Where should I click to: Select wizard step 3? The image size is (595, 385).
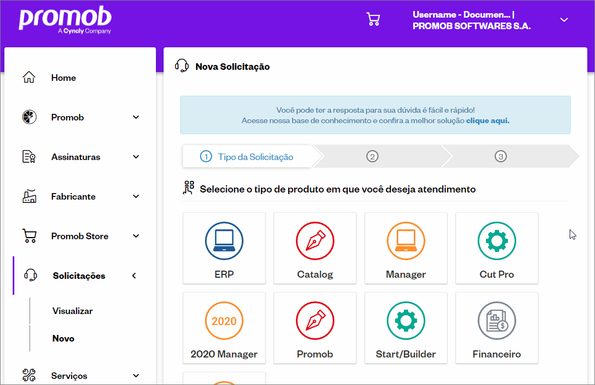(x=500, y=157)
